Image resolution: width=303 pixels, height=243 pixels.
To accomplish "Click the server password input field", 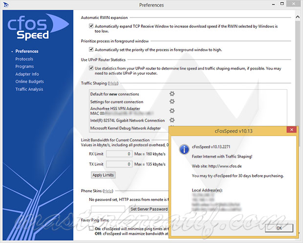I will pos(108,209).
